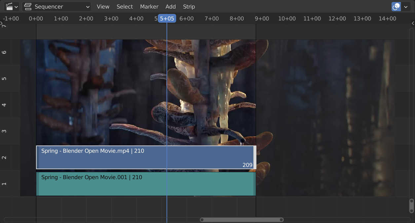Click channel number 5 label
The height and width of the screenshot is (223, 415).
tap(4, 79)
